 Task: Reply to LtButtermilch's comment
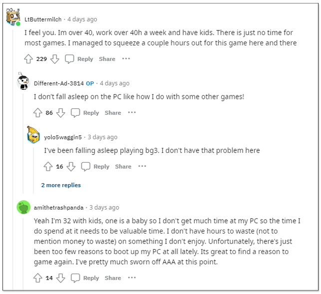pyautogui.click(x=79, y=59)
